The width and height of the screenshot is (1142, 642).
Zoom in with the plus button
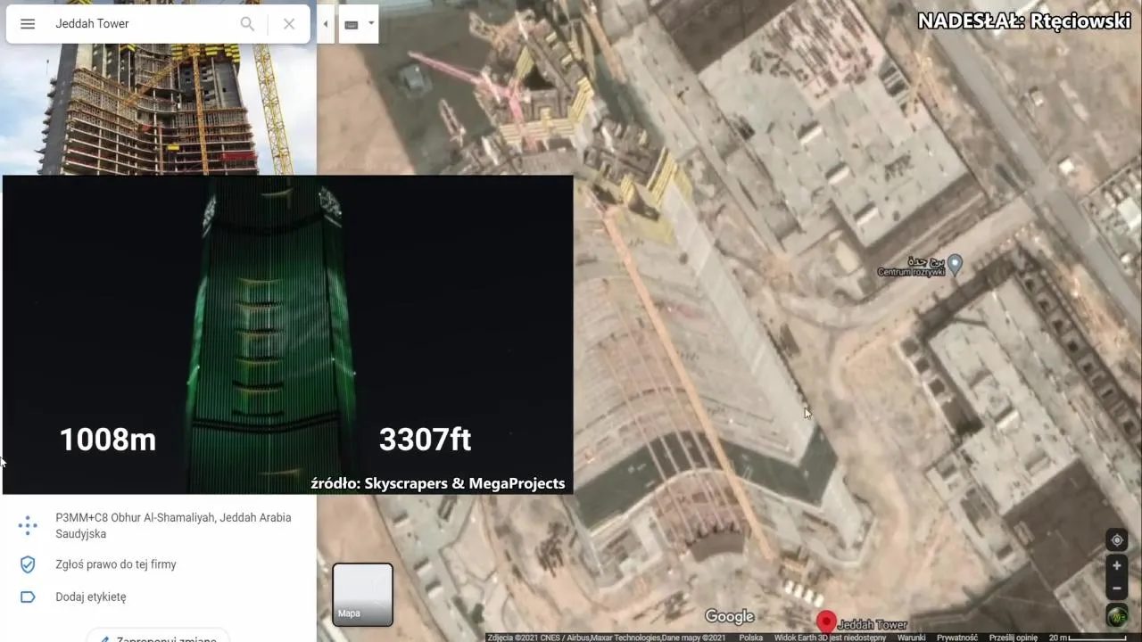pos(1116,565)
